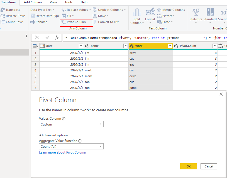Open the Values Column combo box
Image resolution: width=227 pixels, height=178 pixels.
coord(71,124)
